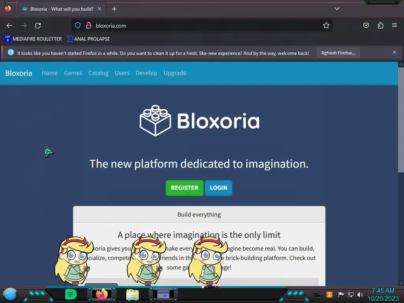This screenshot has height=303, width=404.
Task: Open File Explorer from taskbar
Action: [133, 295]
